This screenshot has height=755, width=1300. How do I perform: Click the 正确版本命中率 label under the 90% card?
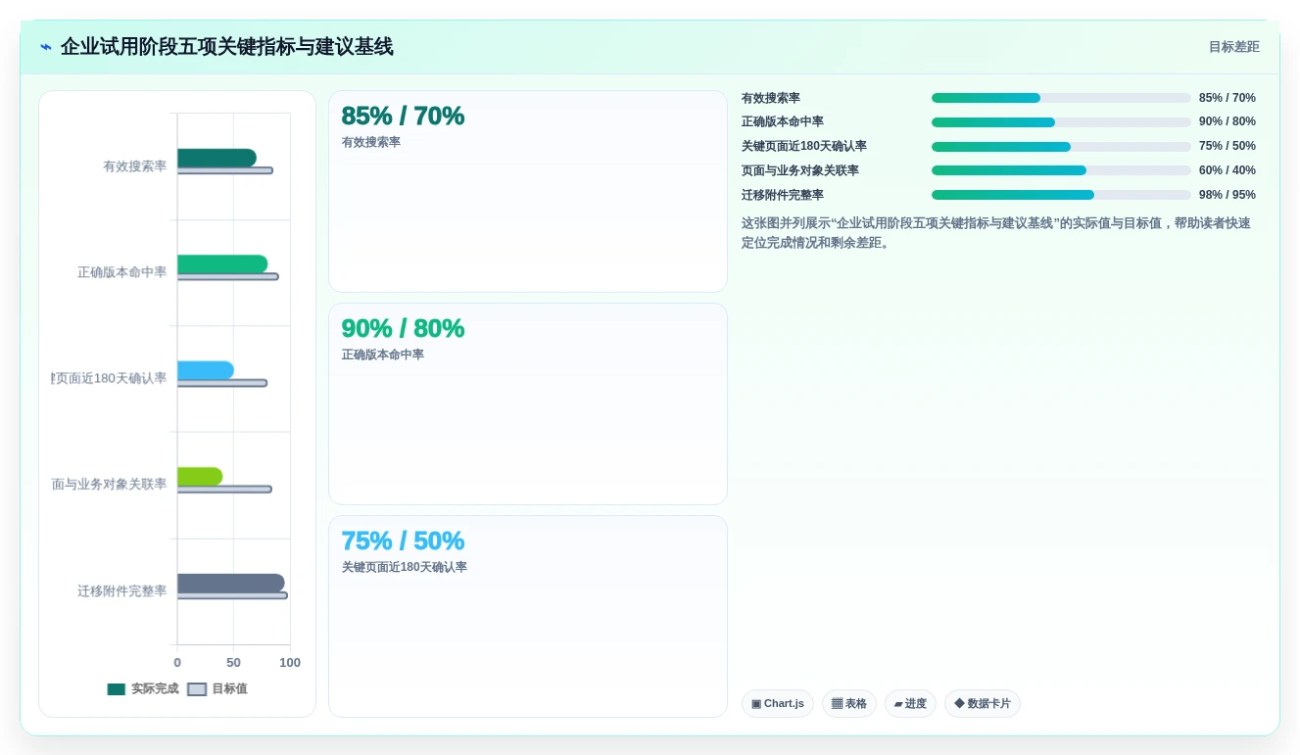pos(383,354)
